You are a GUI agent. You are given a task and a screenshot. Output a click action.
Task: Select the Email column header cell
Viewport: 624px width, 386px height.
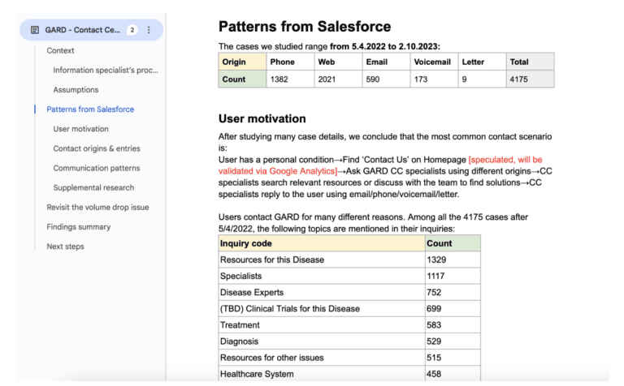[387, 62]
